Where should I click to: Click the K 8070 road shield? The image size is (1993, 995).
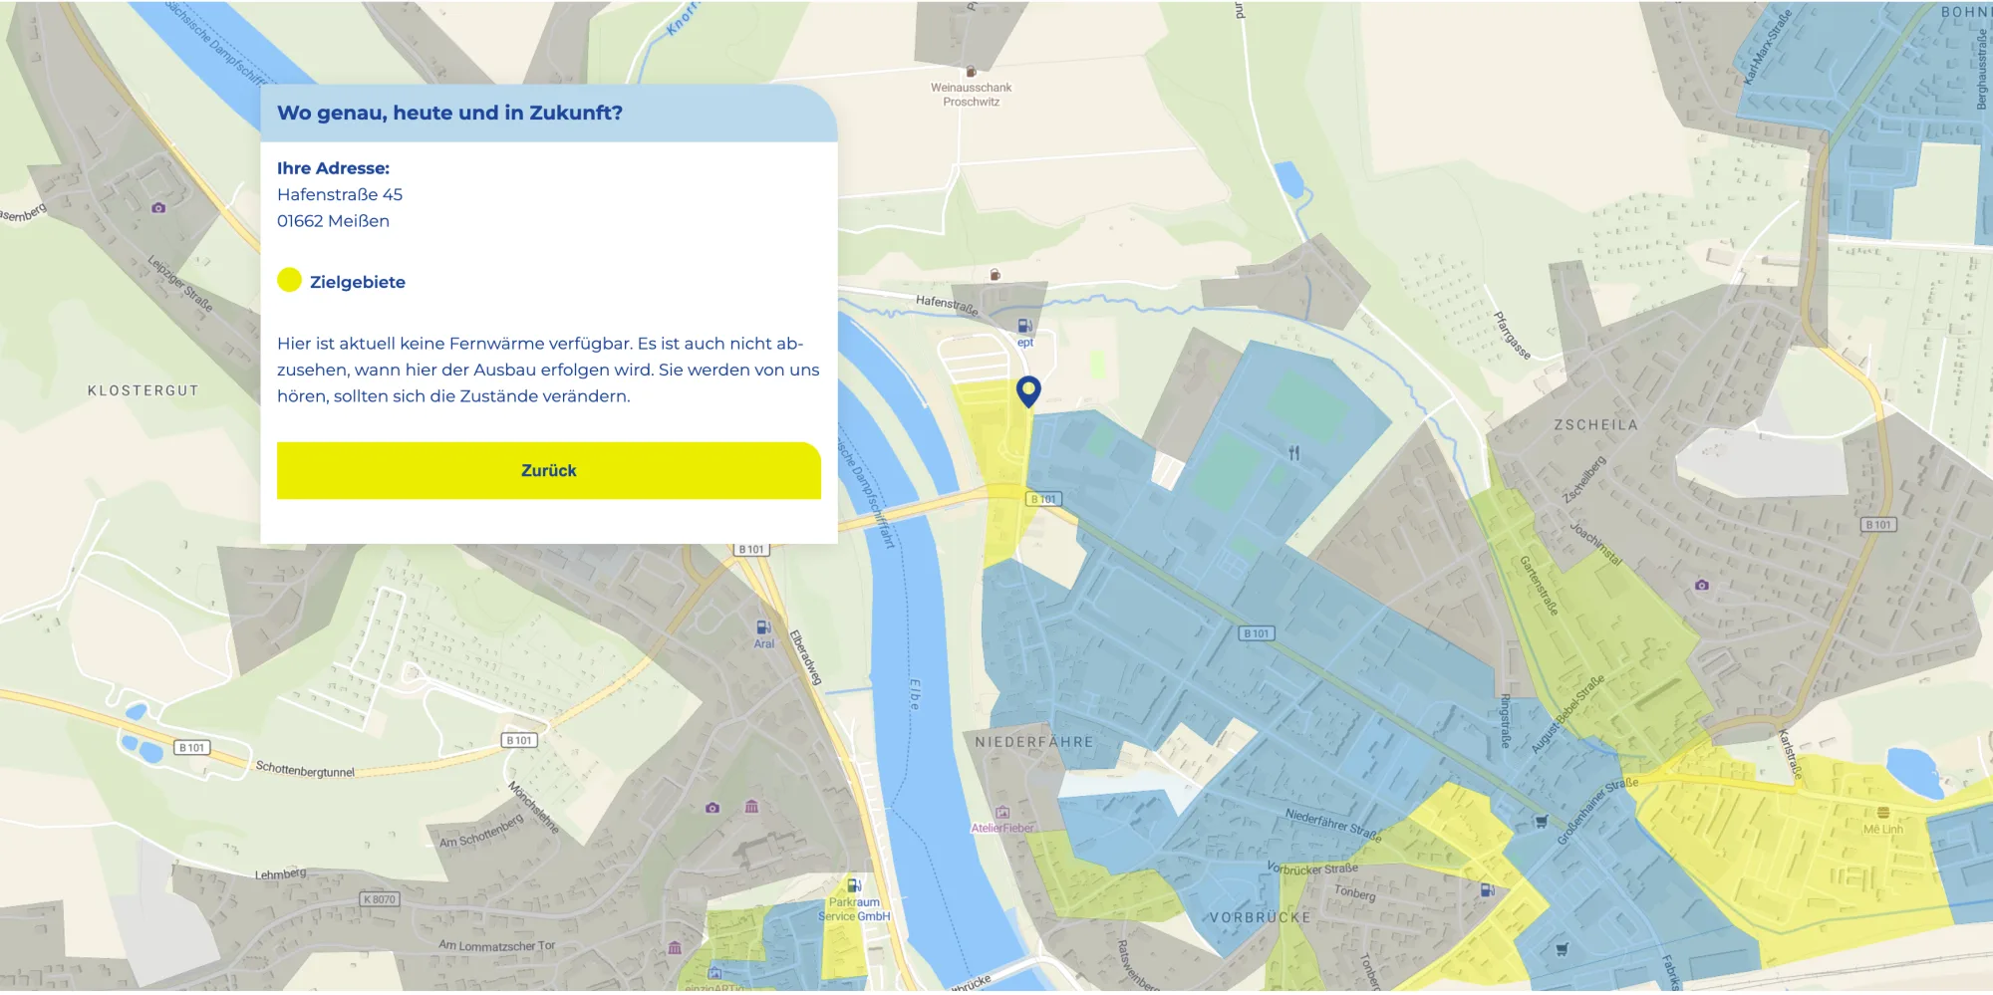pyautogui.click(x=380, y=899)
